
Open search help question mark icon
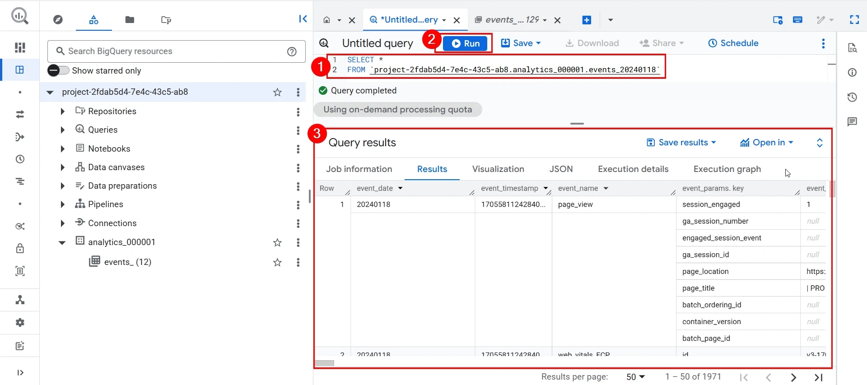coord(292,51)
